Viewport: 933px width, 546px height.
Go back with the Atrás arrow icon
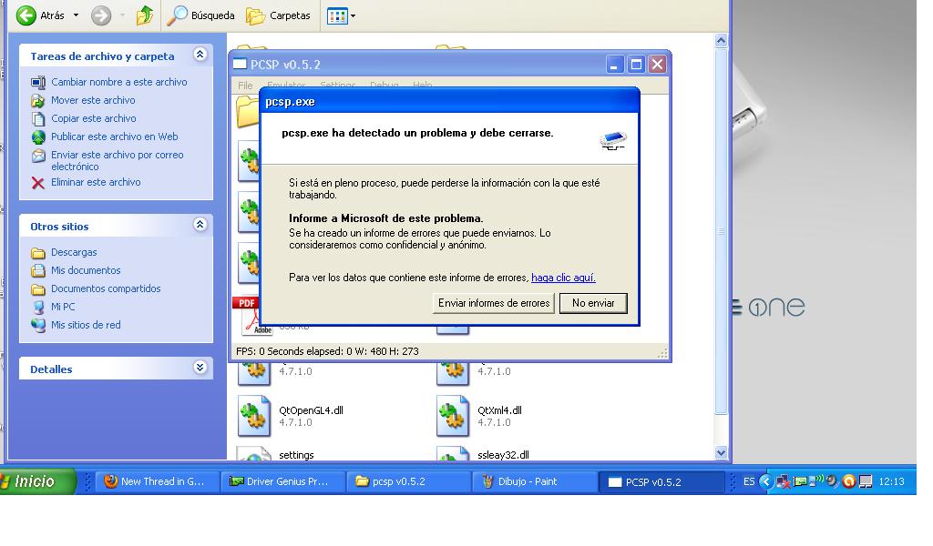(26, 15)
